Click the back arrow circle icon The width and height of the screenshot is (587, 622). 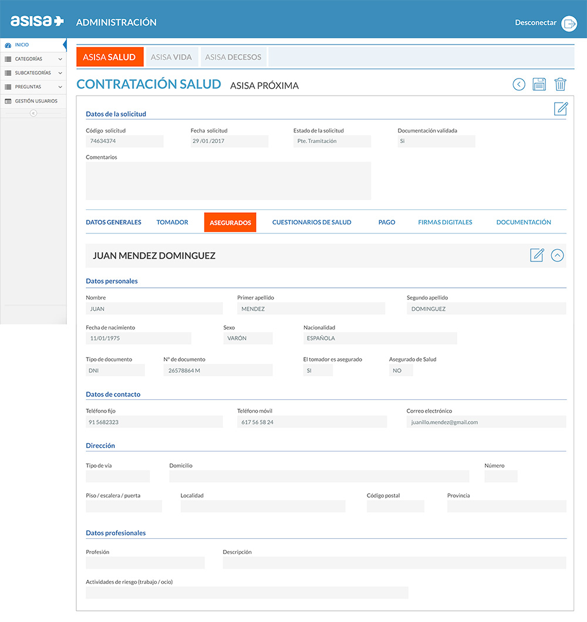point(519,84)
